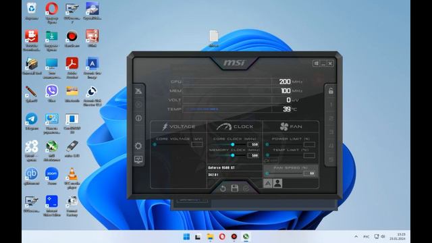Select the Recycle Bin desktop icon

tap(32, 11)
